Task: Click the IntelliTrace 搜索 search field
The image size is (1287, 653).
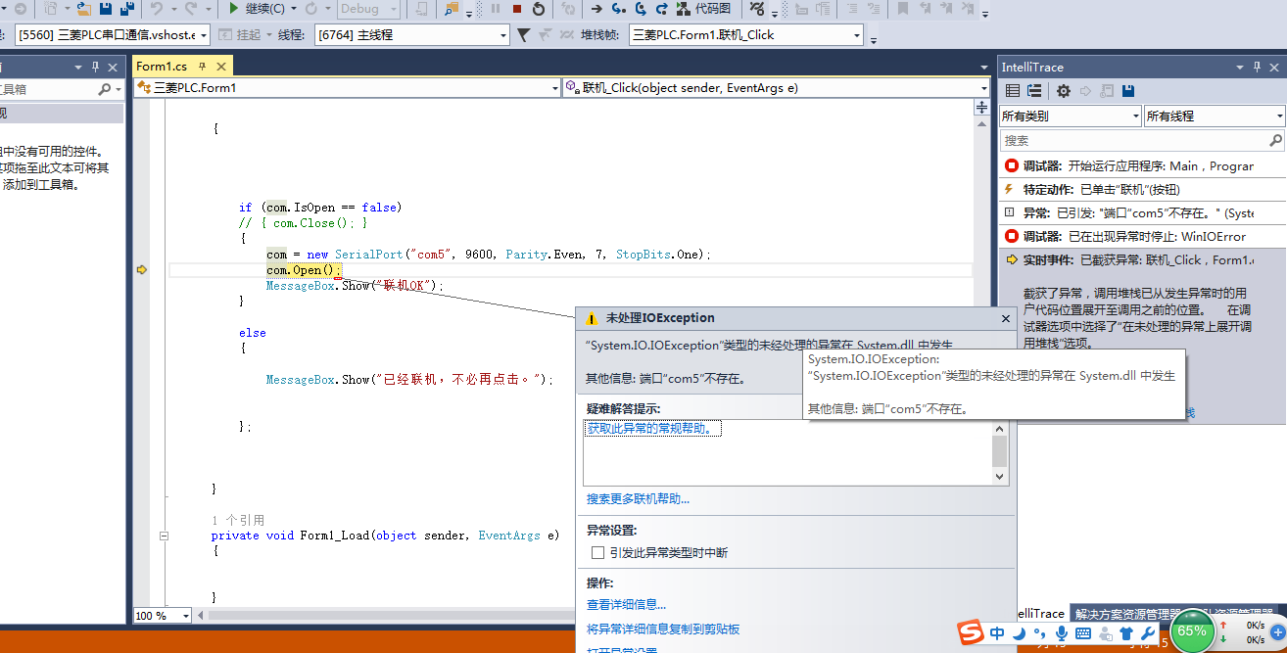Action: click(x=1141, y=141)
